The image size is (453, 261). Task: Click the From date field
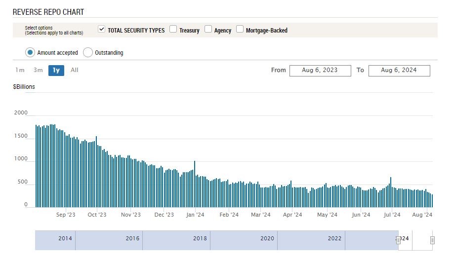(x=320, y=70)
